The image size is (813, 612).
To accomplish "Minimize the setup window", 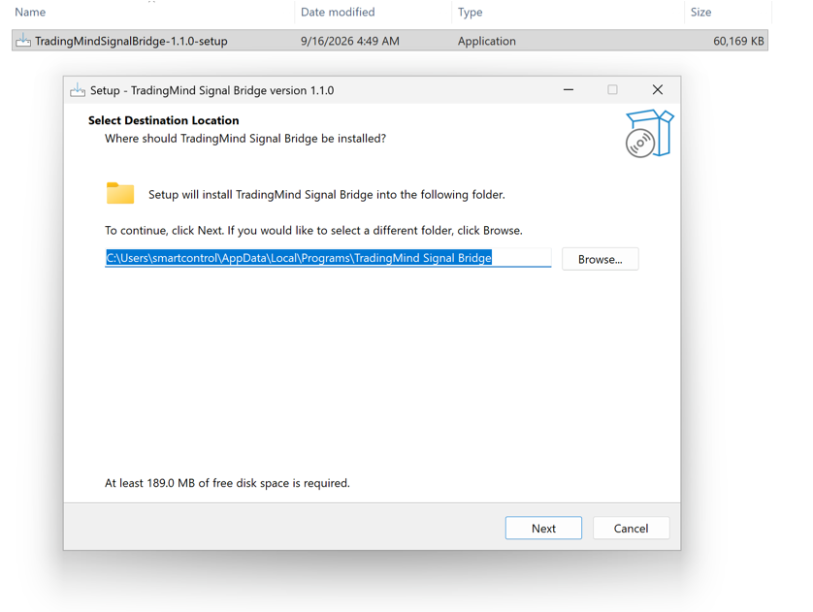I will point(569,89).
